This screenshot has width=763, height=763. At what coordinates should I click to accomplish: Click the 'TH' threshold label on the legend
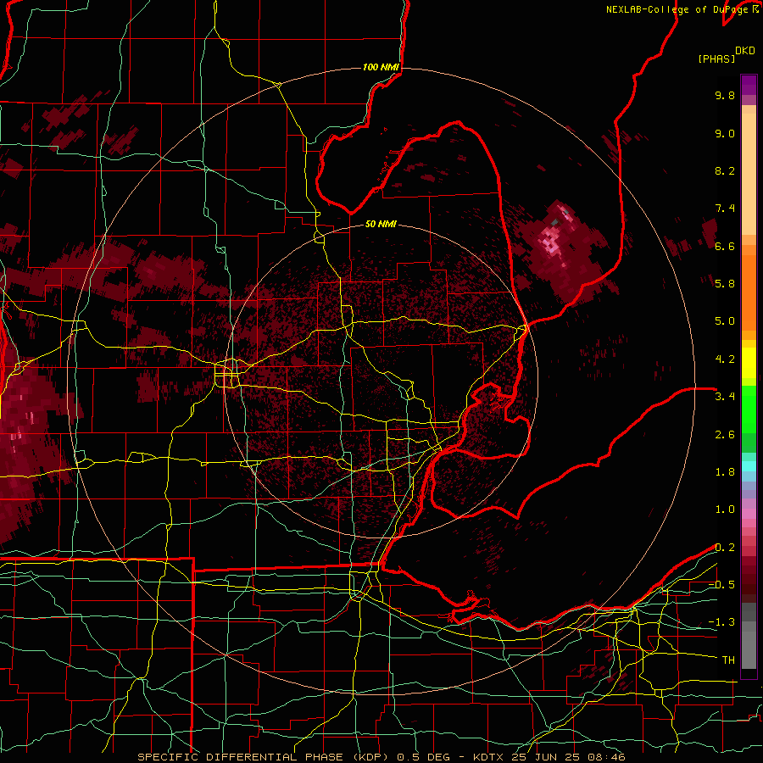click(728, 660)
